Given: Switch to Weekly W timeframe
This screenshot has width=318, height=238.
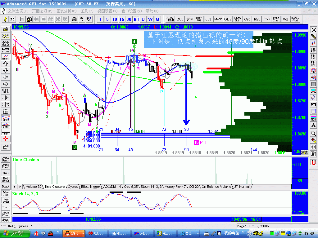Looking at the screenshot, I should point(150,19).
